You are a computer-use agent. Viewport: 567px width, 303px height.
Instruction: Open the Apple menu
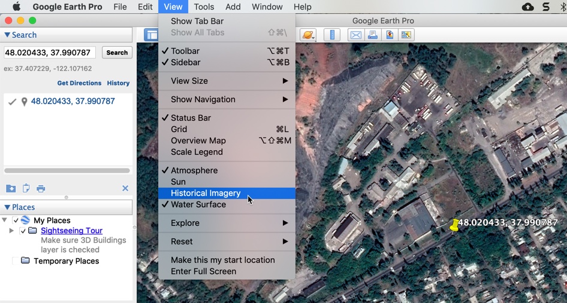coord(17,7)
